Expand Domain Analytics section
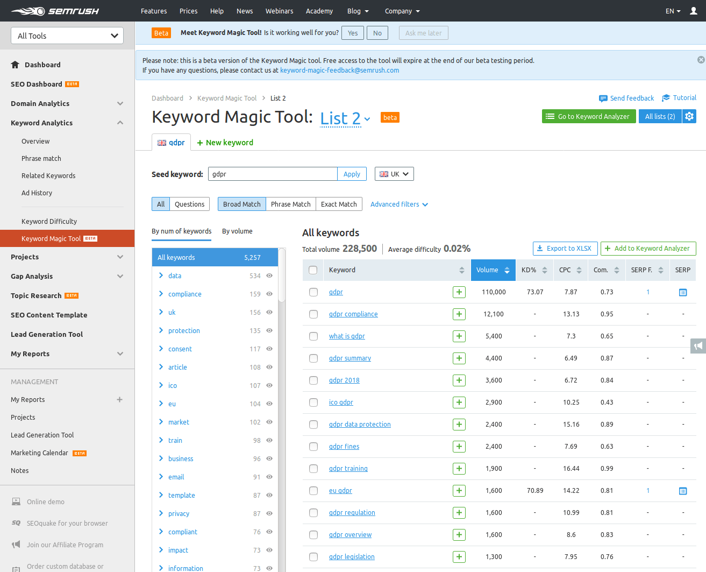 [x=120, y=103]
